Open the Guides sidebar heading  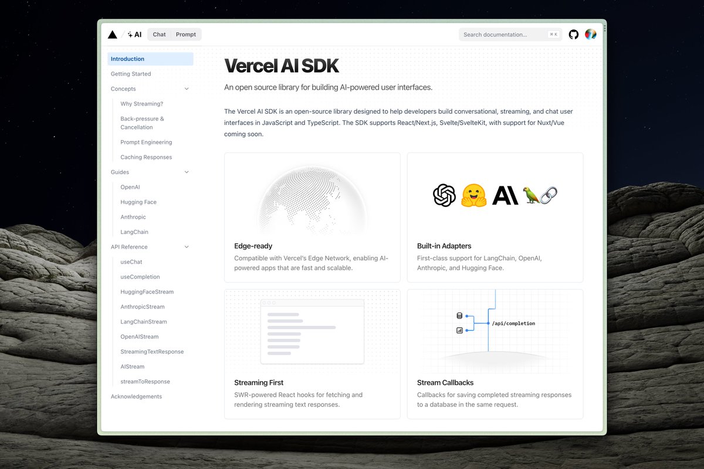pos(120,172)
